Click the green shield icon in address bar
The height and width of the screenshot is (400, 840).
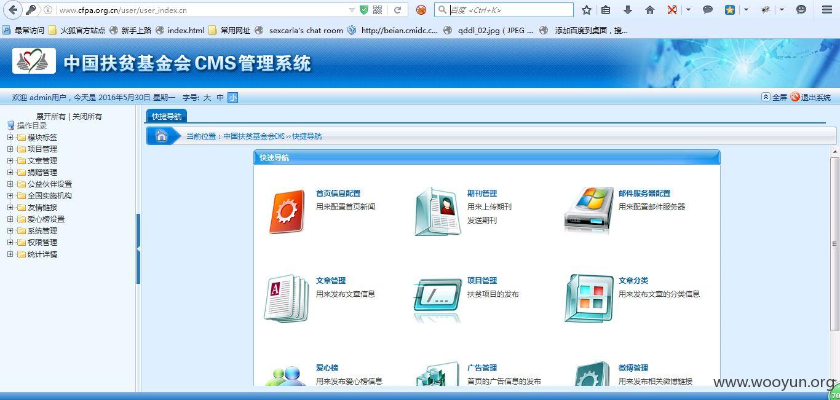click(364, 10)
